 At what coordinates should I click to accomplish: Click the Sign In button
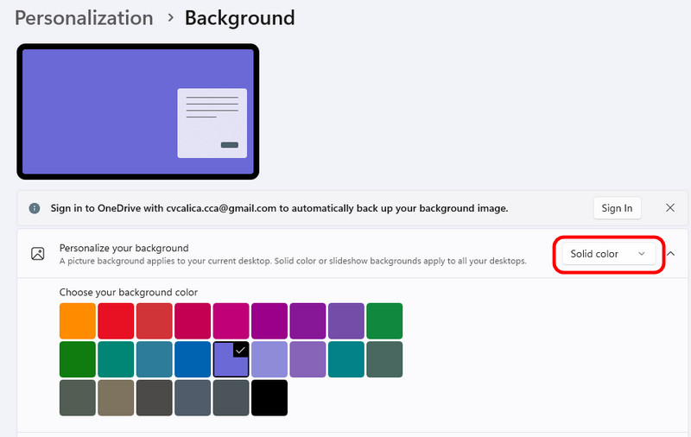tap(617, 208)
